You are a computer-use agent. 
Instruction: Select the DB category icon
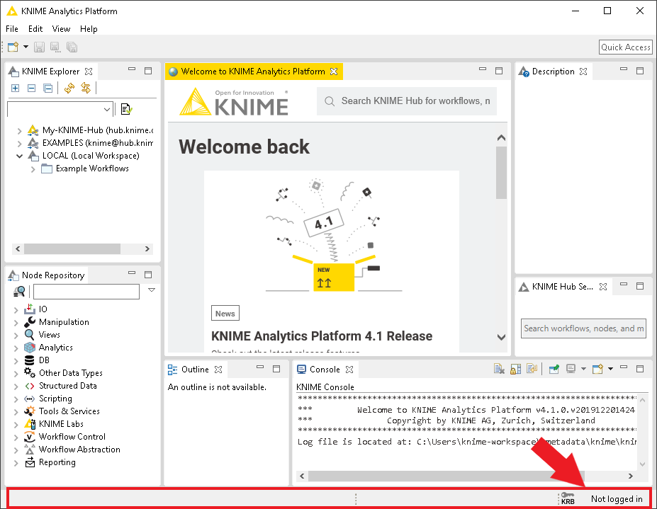pyautogui.click(x=29, y=360)
